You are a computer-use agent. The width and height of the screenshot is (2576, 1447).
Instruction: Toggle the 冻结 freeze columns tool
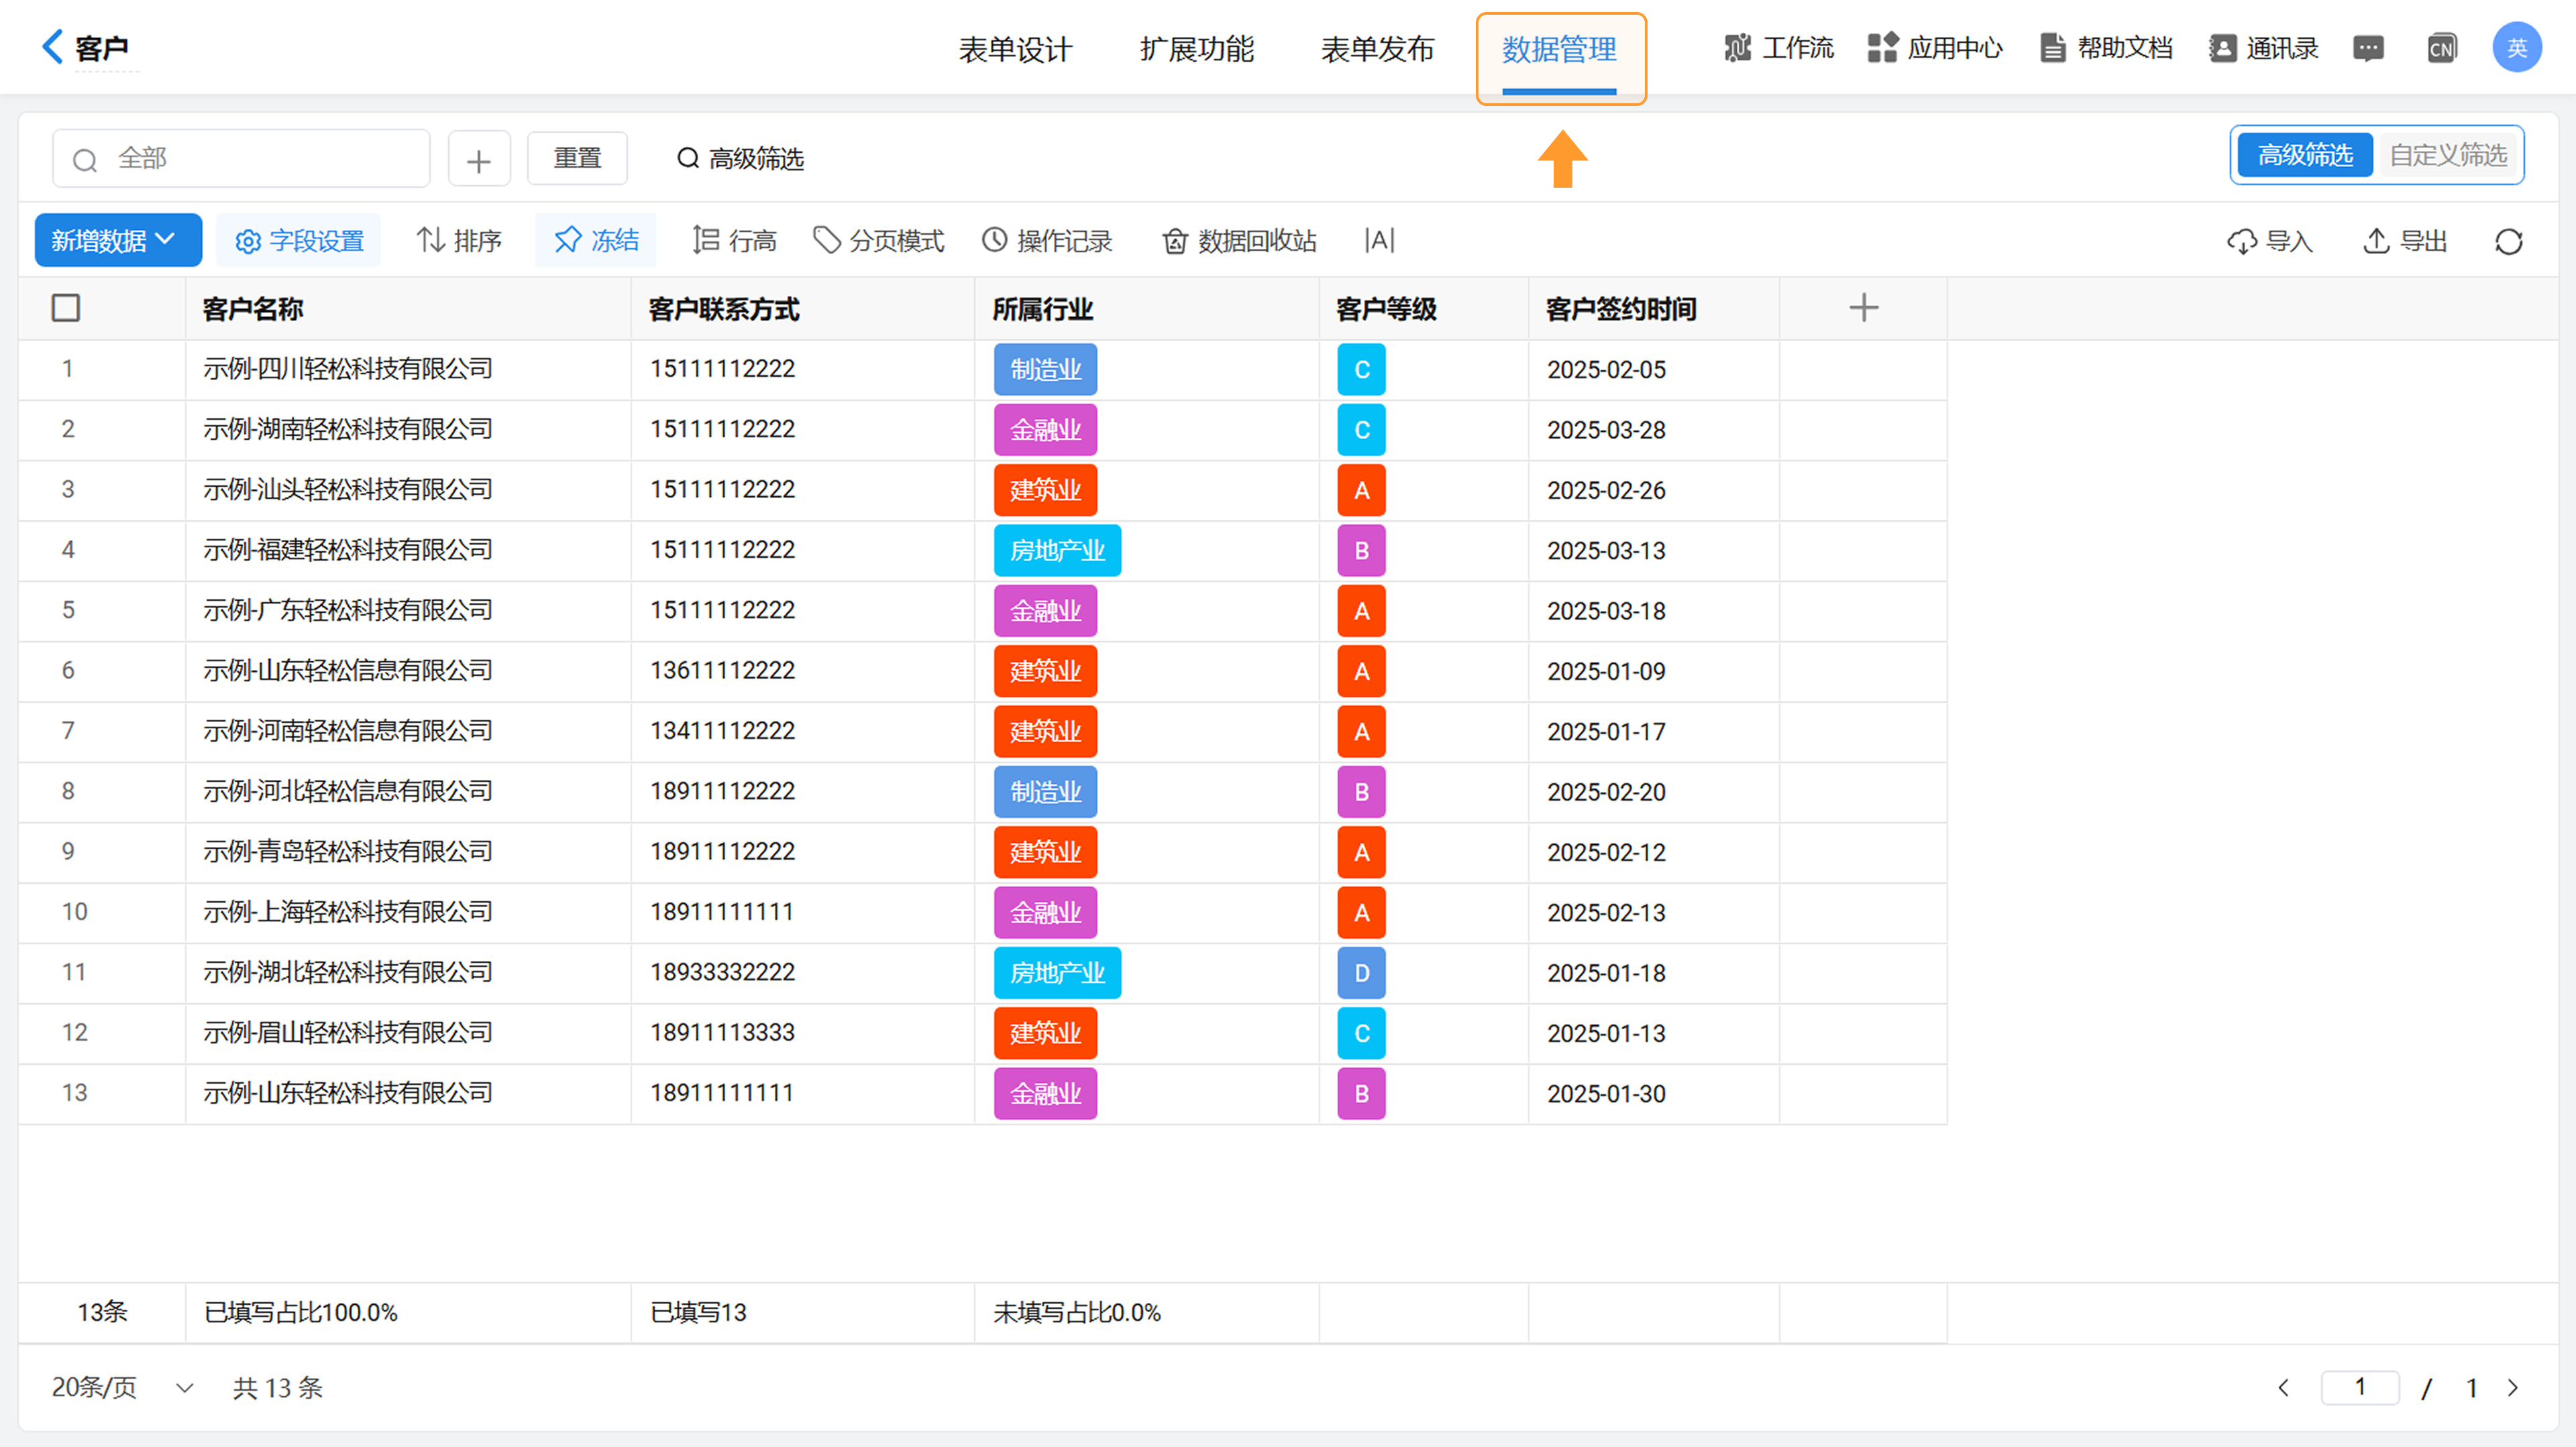click(596, 241)
